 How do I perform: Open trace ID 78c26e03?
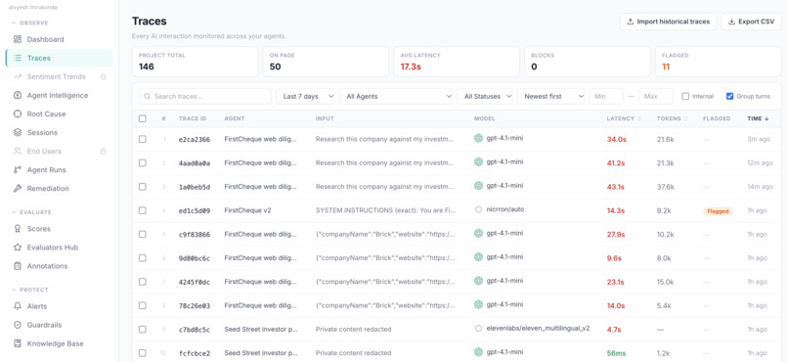pos(195,305)
